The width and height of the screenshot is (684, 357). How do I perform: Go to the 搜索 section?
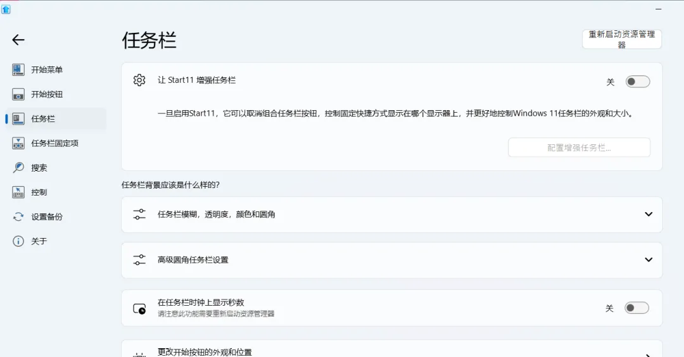click(x=56, y=167)
